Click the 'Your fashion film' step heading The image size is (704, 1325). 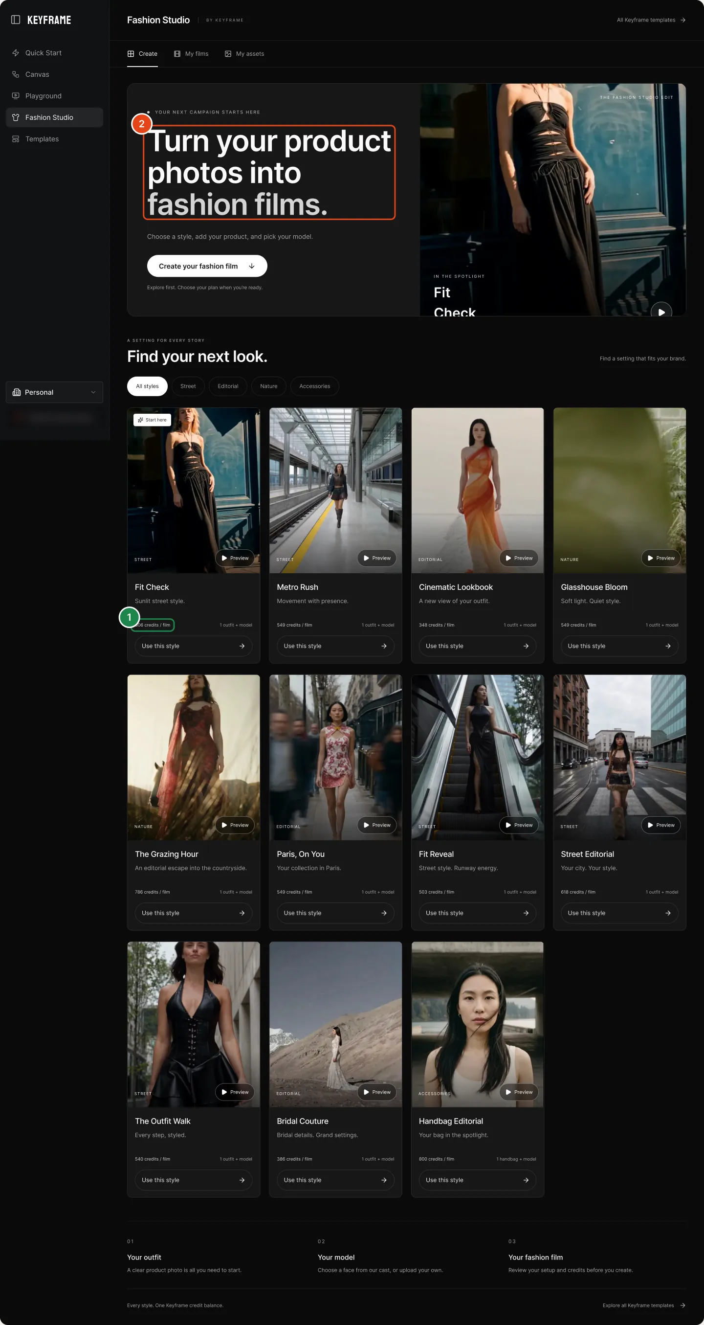(535, 1257)
